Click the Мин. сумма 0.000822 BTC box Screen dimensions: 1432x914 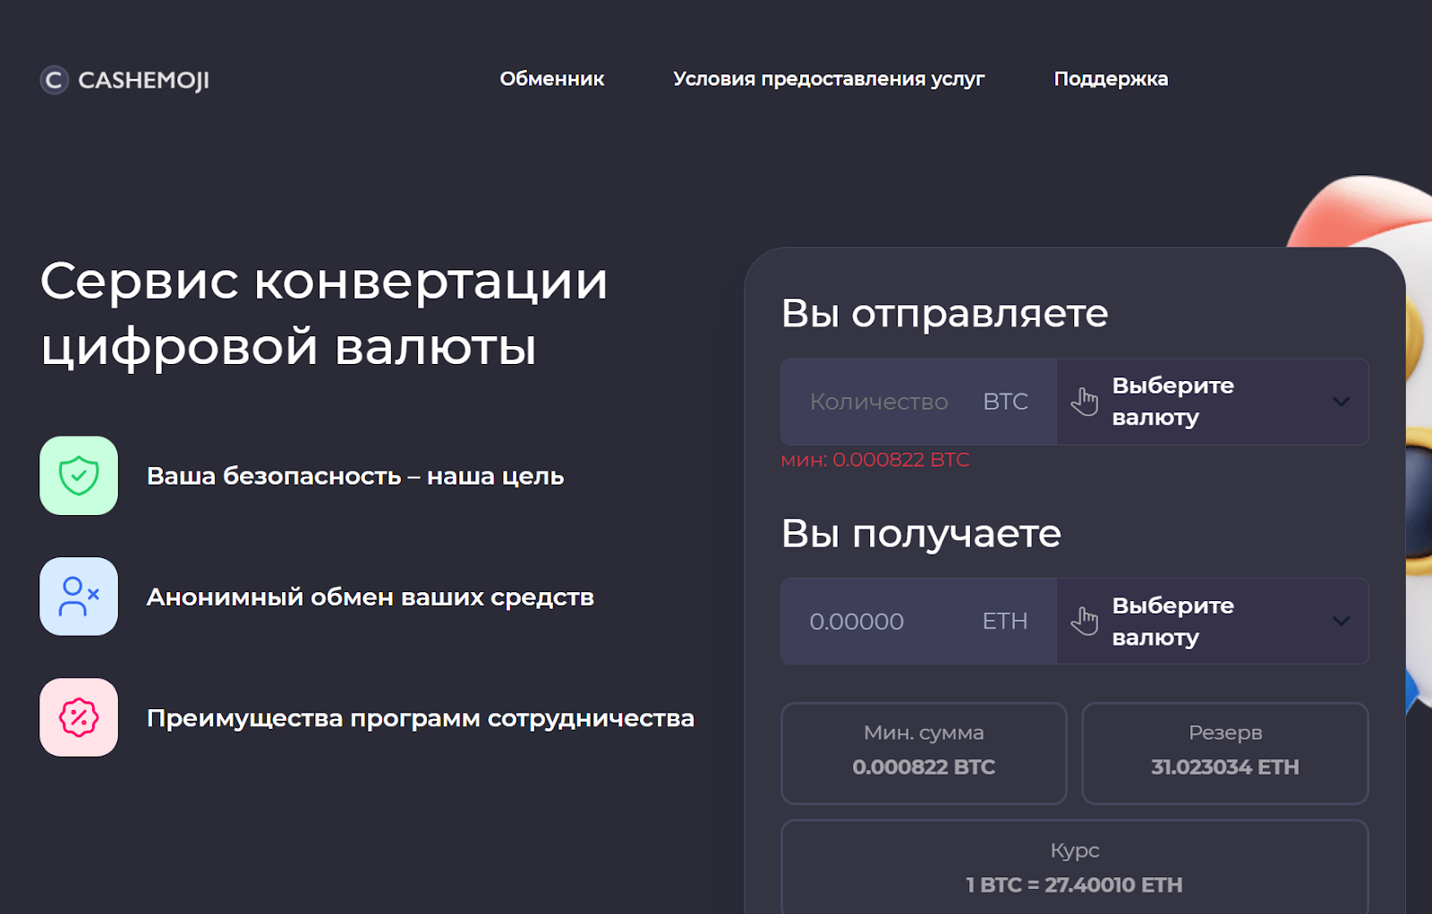pos(924,753)
